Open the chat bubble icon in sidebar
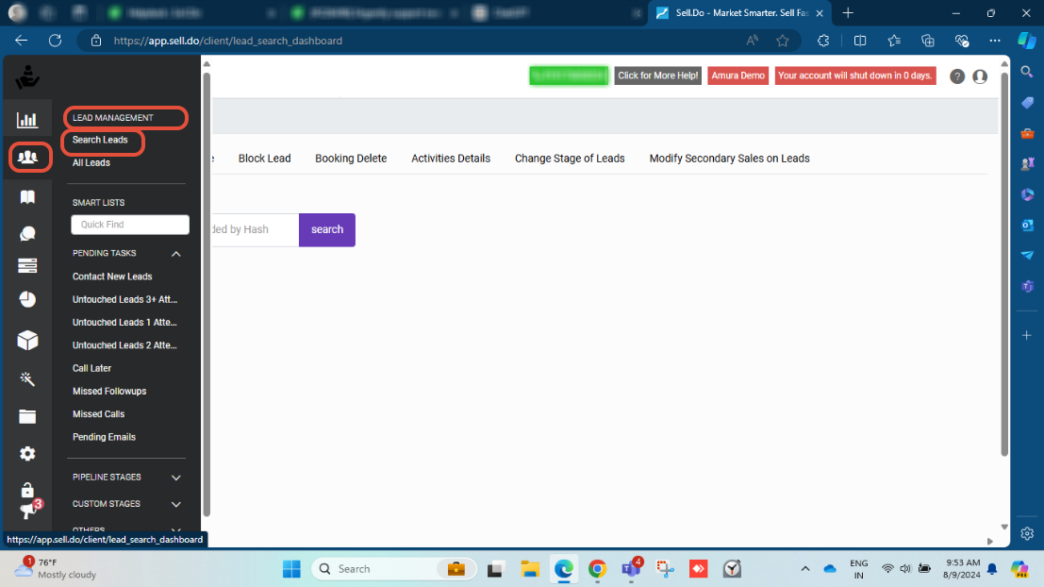 [27, 234]
